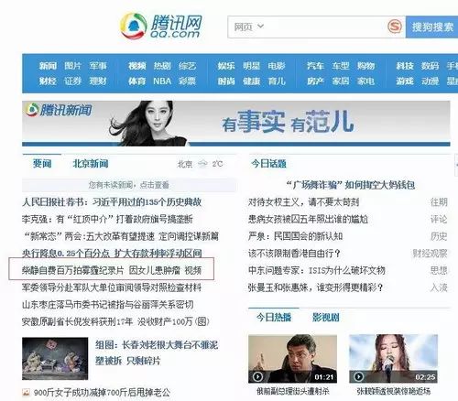Open the 网页 search type dropdown
The height and width of the screenshot is (401, 458).
coord(248,27)
